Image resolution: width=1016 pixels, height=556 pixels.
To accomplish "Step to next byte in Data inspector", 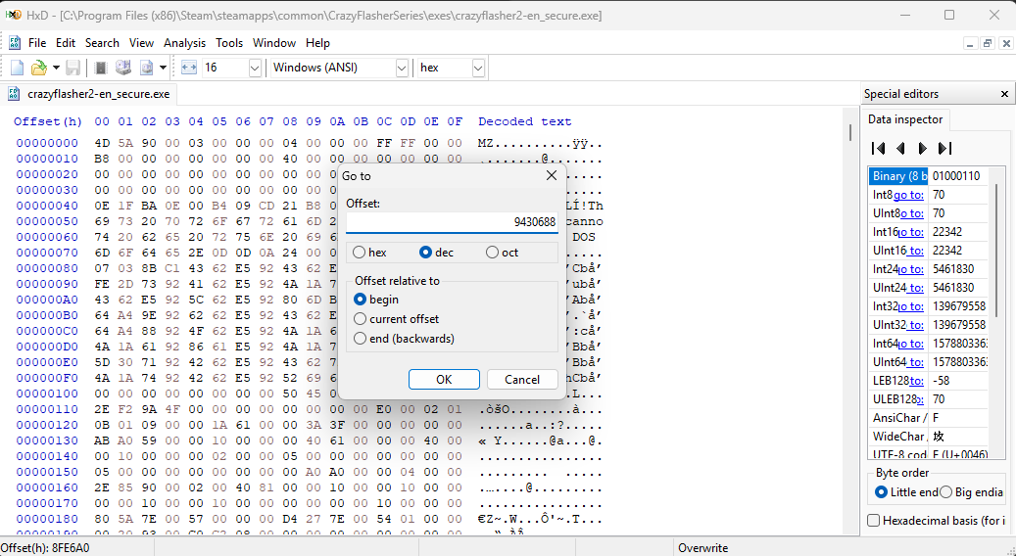I will [922, 149].
